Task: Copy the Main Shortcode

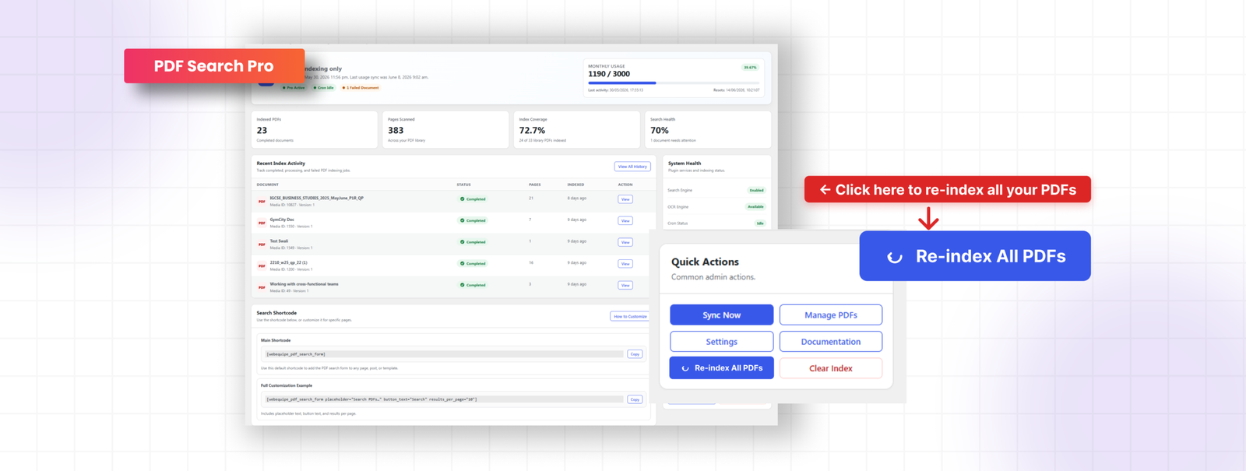Action: [x=635, y=354]
